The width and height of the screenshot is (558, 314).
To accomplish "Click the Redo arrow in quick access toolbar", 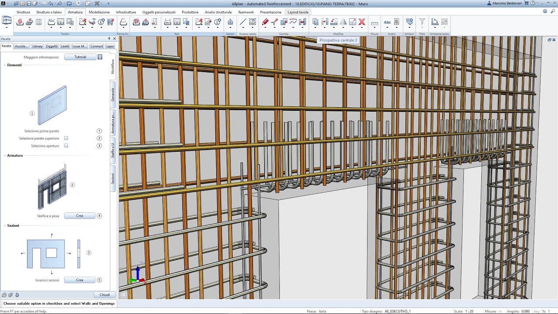I will 60,3.
